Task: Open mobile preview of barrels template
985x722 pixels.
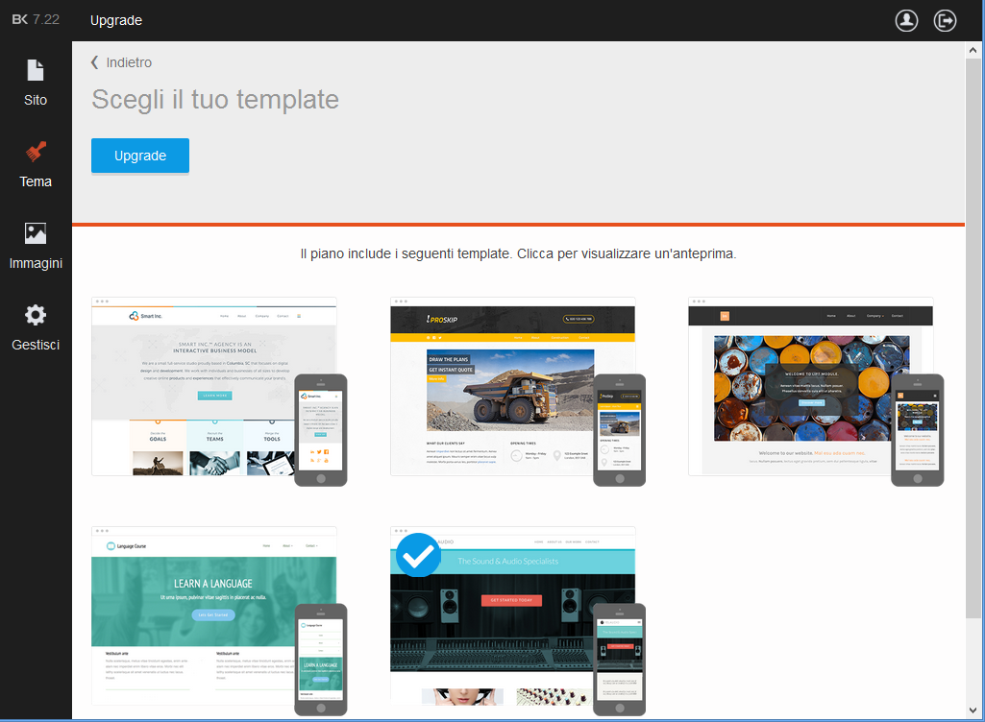Action: (917, 430)
